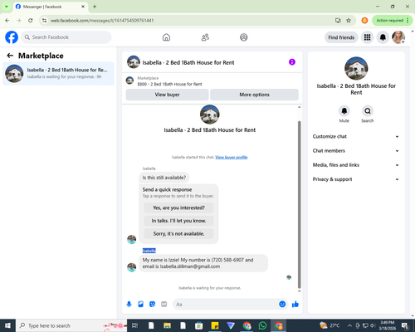415x332 pixels.
Task: Send quick response 'Yes, are you interested?'
Action: 178,207
